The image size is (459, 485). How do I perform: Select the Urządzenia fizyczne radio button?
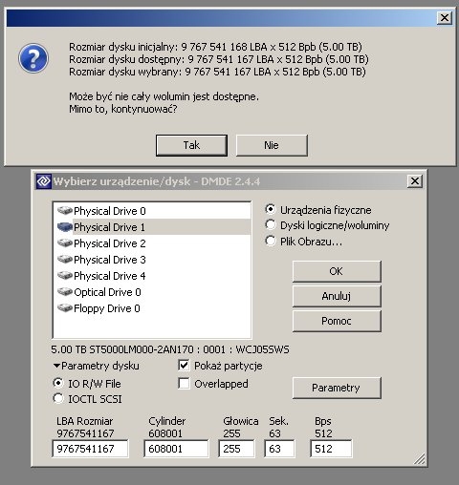pyautogui.click(x=271, y=209)
